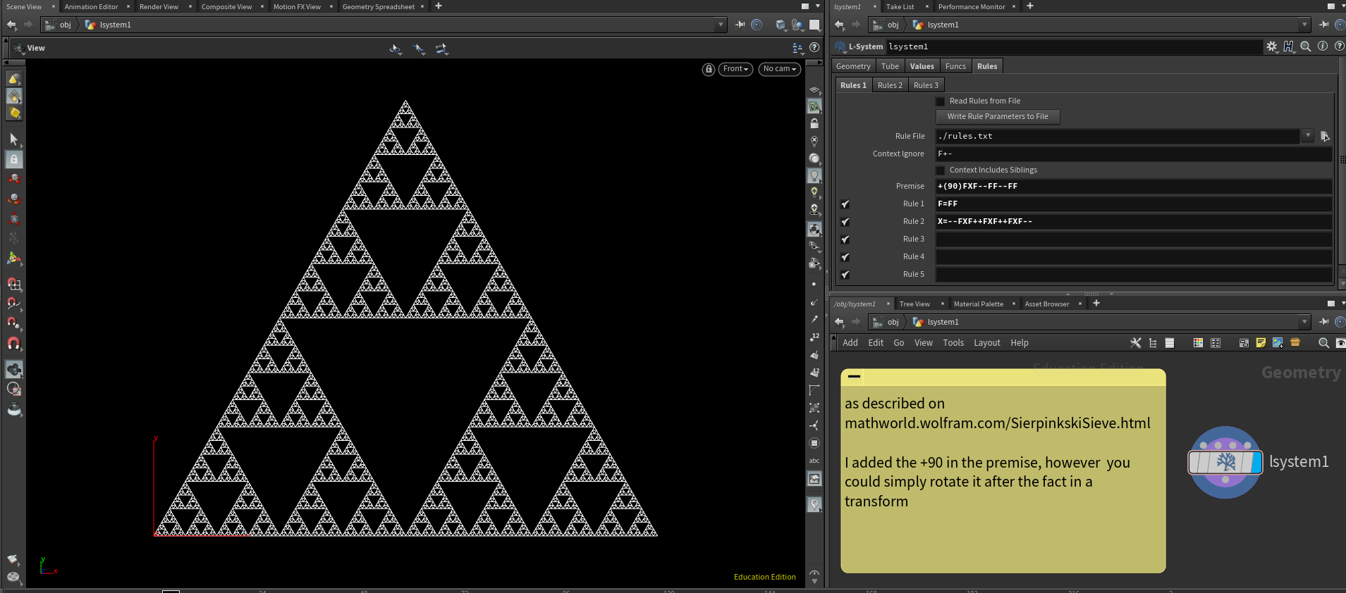
Task: Open the No cam camera dropdown
Action: click(779, 69)
